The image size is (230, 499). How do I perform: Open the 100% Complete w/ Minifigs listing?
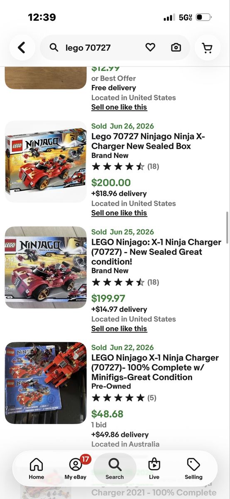click(155, 368)
